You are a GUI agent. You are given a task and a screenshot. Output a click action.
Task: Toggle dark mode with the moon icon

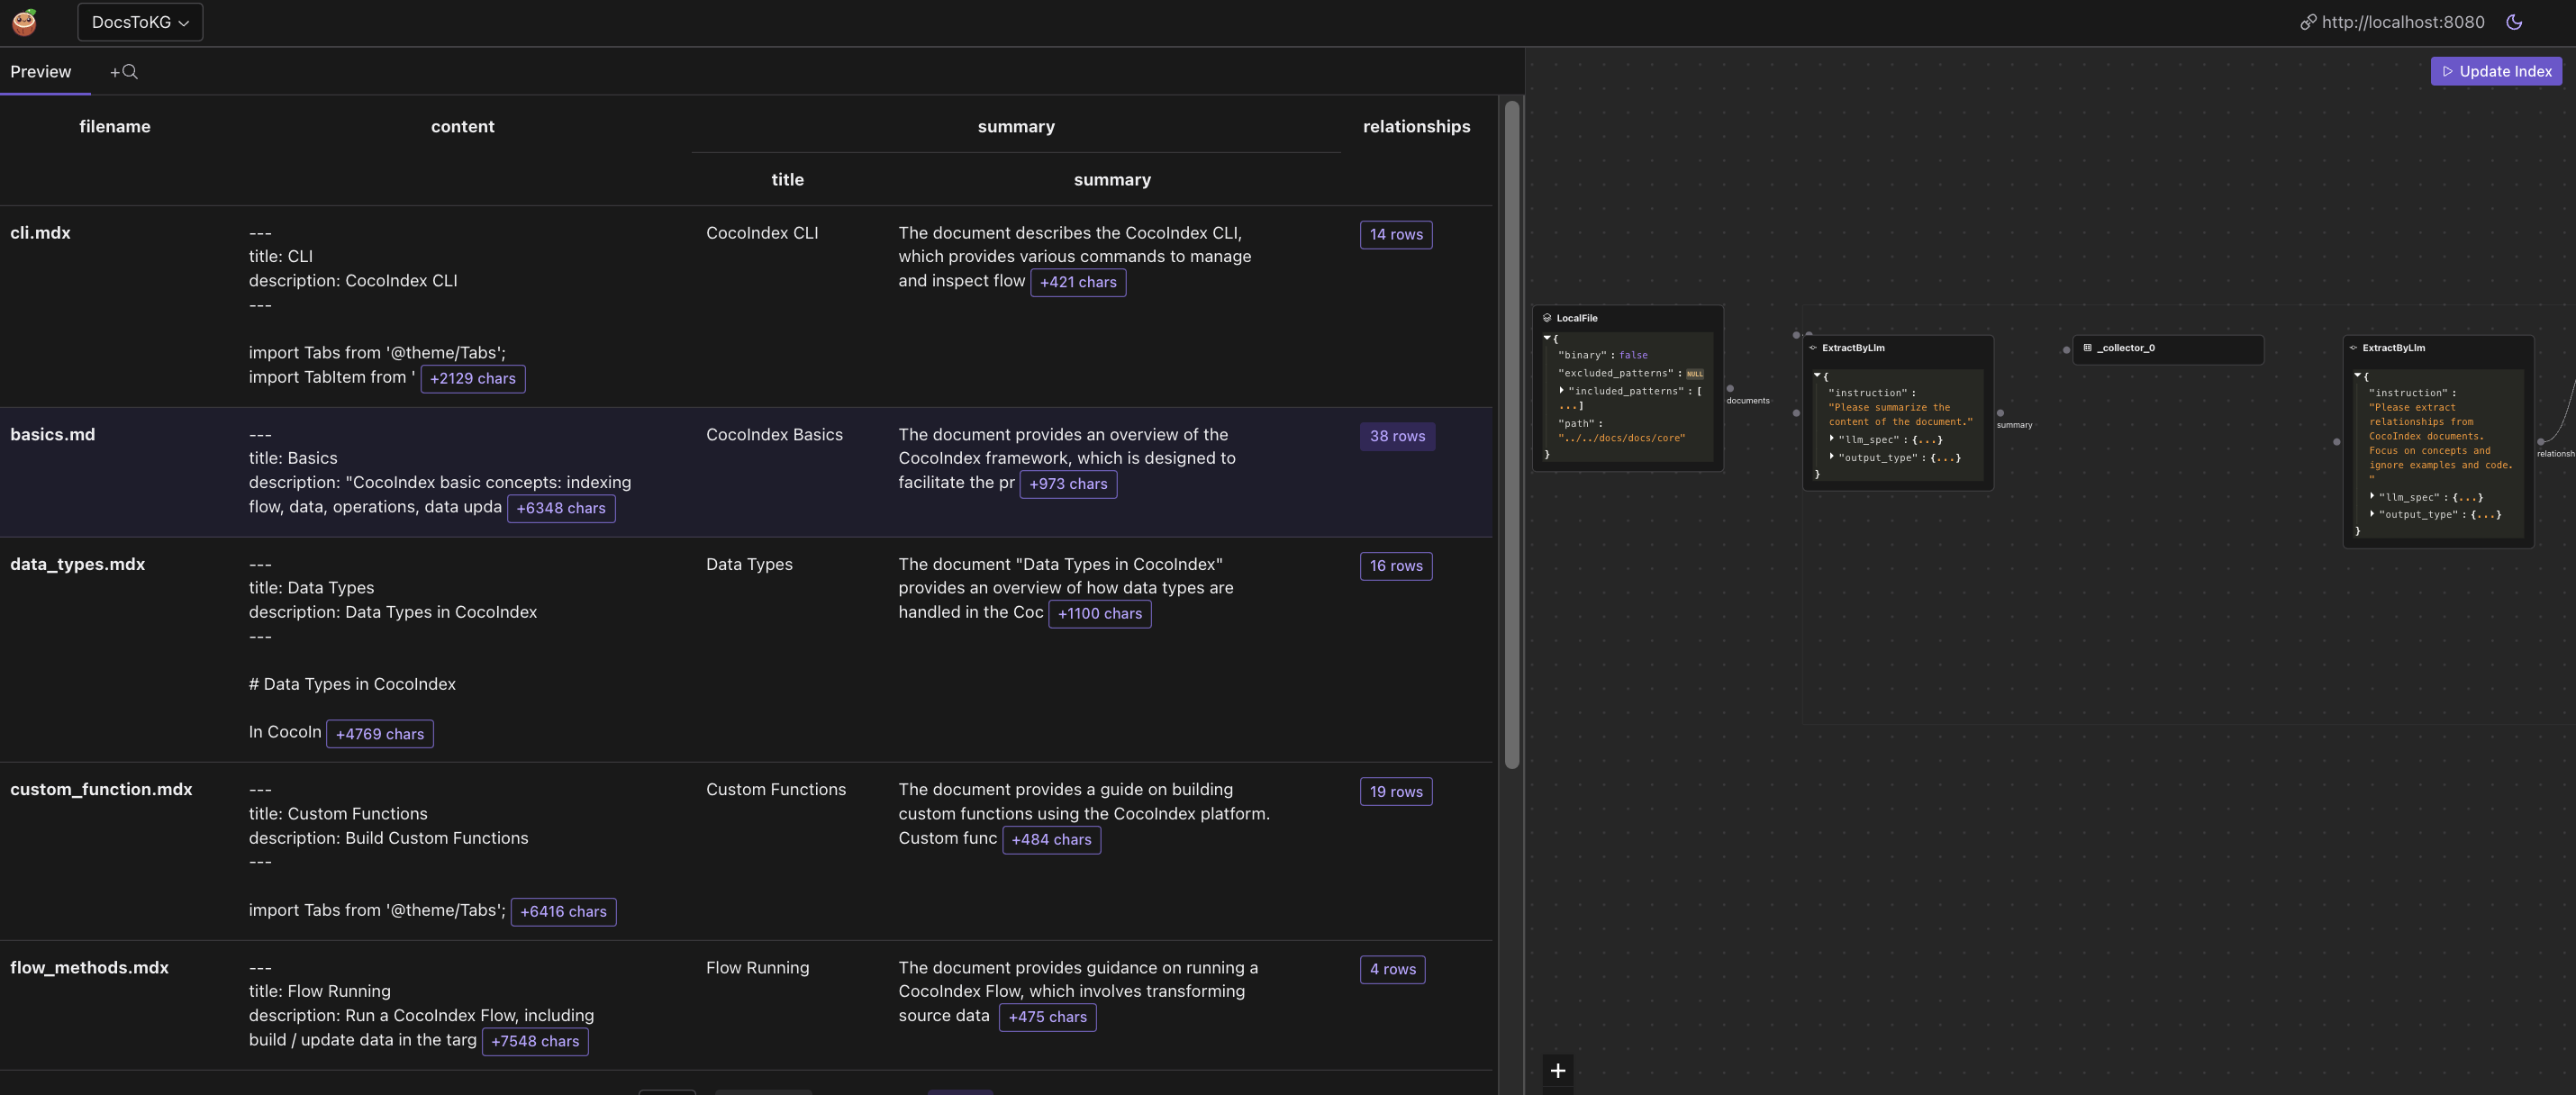coord(2515,21)
